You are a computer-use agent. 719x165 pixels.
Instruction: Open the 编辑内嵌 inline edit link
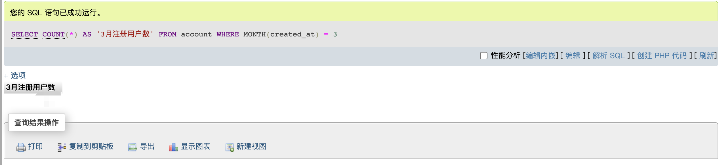click(x=540, y=56)
